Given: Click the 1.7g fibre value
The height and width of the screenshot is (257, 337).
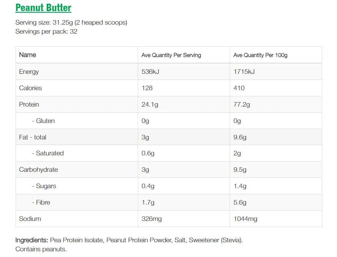Looking at the screenshot, I should pyautogui.click(x=148, y=202).
